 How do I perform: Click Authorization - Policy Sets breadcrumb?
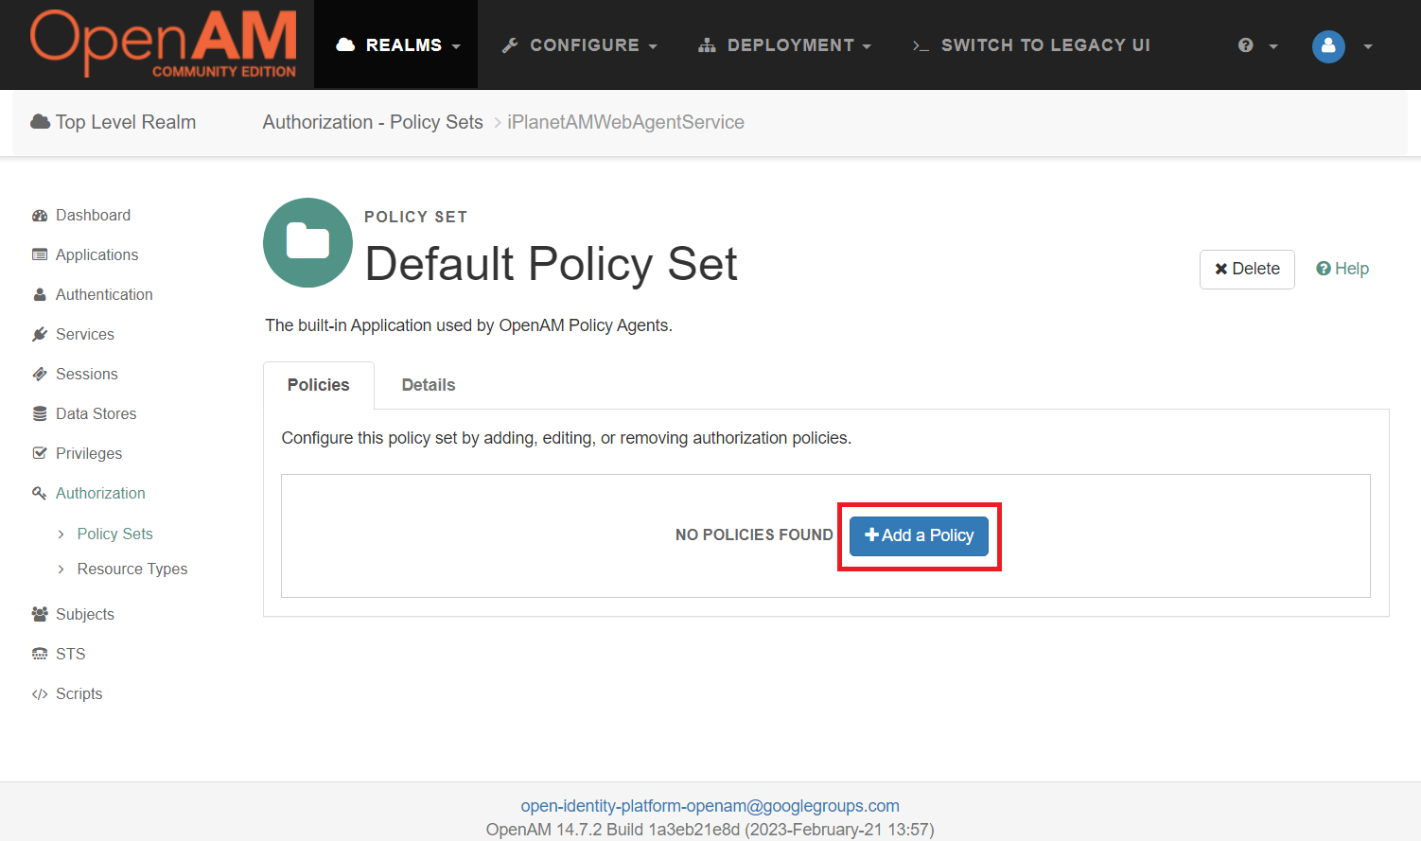[x=373, y=122]
